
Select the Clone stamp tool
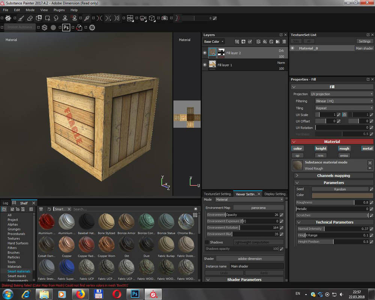(65, 18)
